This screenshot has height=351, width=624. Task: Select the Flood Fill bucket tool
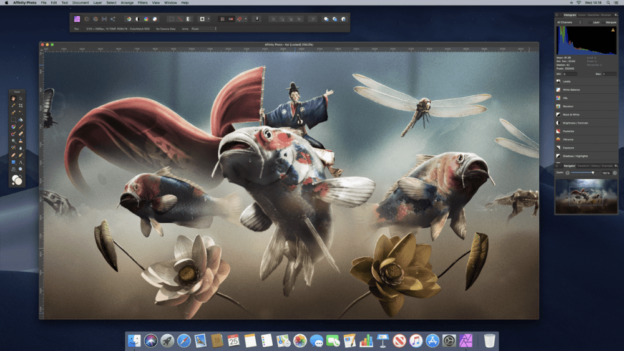point(21,120)
